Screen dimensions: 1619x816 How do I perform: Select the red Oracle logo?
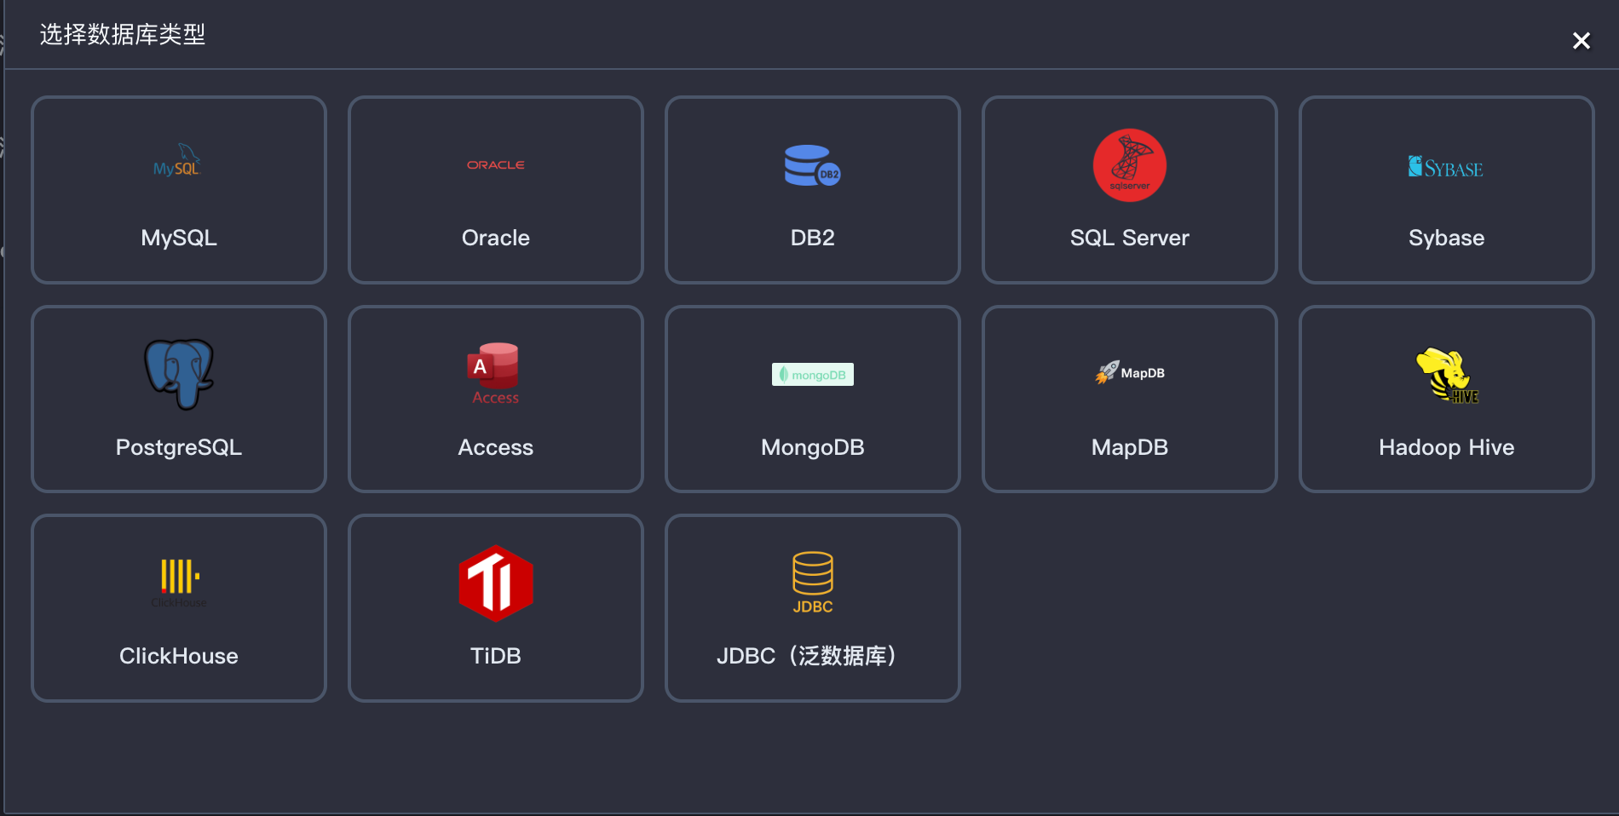click(x=495, y=164)
